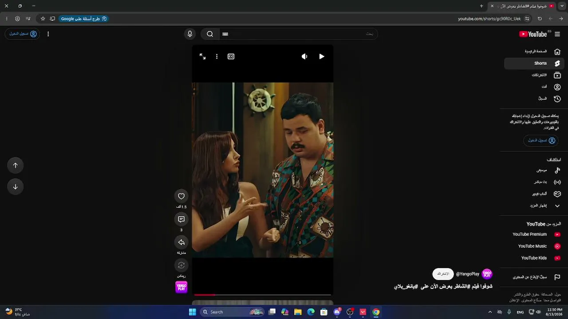Open YouTube Kids link
Screen dimensions: 568x319
(534, 258)
